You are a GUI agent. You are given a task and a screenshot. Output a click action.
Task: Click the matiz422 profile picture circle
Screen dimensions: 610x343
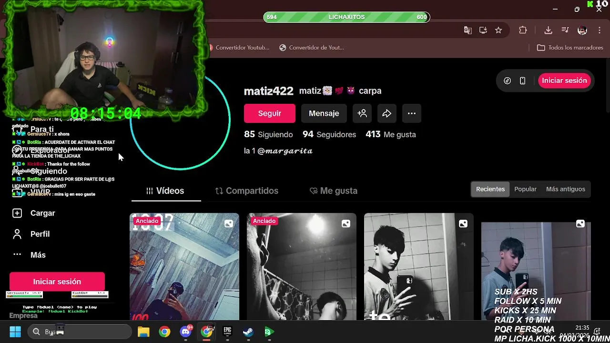(x=180, y=119)
